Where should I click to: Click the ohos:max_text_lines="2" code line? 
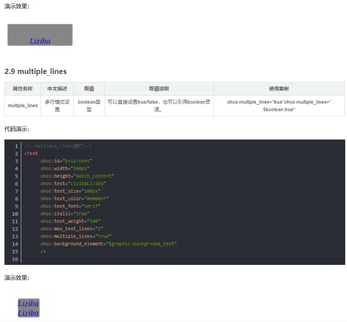pos(72,229)
